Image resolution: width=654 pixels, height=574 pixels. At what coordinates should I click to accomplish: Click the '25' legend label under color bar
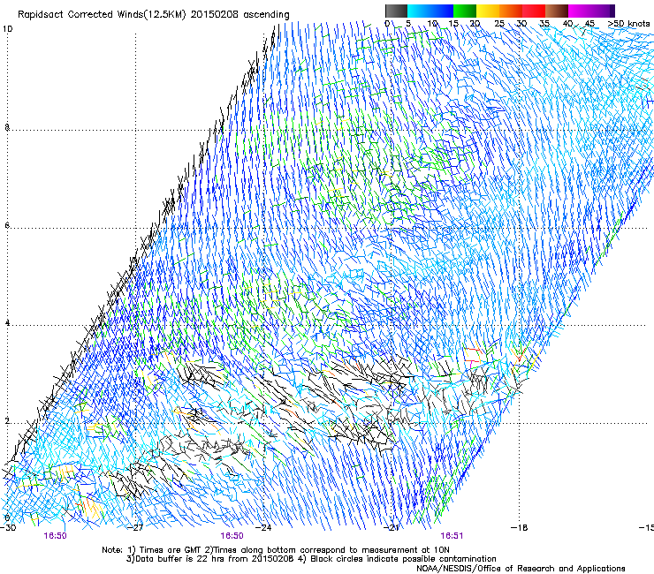pos(498,23)
